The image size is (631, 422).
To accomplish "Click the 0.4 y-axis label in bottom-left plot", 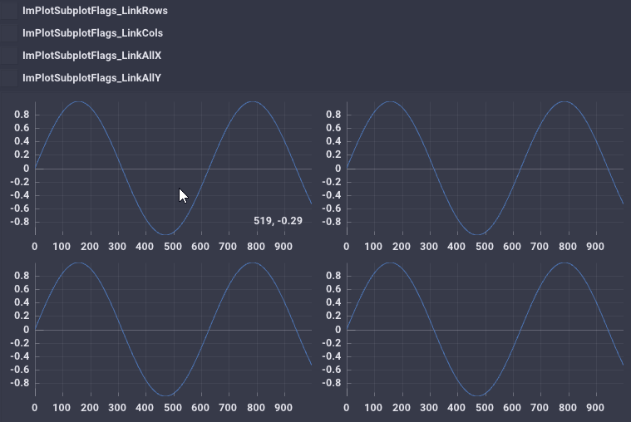I will click(22, 302).
